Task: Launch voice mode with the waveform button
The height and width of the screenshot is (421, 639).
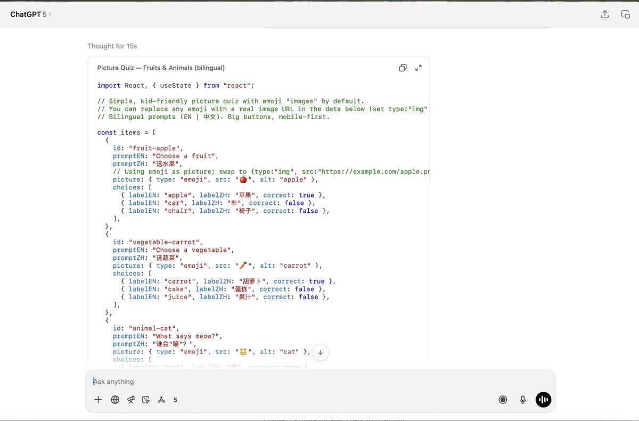Action: tap(543, 400)
